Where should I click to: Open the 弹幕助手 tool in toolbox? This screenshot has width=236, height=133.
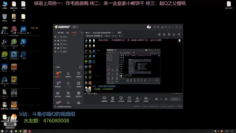click(x=58, y=74)
